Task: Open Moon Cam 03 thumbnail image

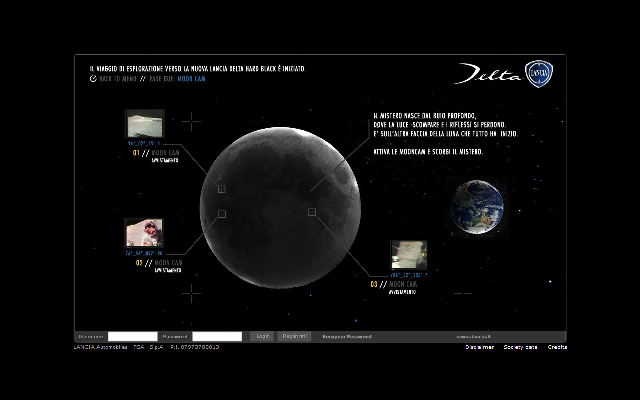Action: click(409, 255)
